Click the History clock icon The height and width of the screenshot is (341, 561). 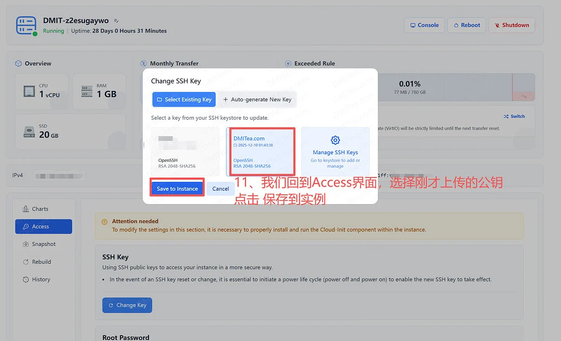[x=25, y=280]
